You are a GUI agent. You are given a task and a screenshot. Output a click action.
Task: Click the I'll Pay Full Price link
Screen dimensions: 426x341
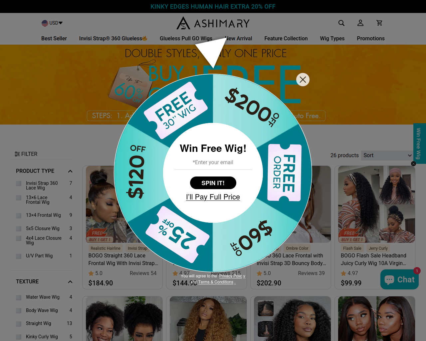(213, 197)
